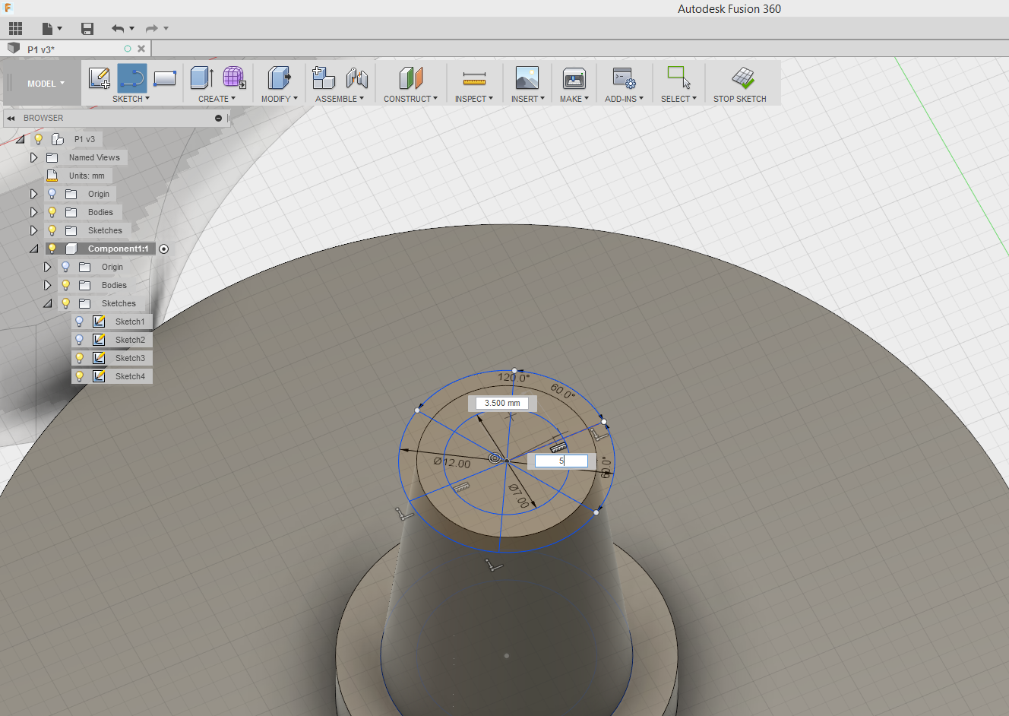Image resolution: width=1009 pixels, height=716 pixels.
Task: Select Sketch4 in the browser
Action: pyautogui.click(x=130, y=376)
